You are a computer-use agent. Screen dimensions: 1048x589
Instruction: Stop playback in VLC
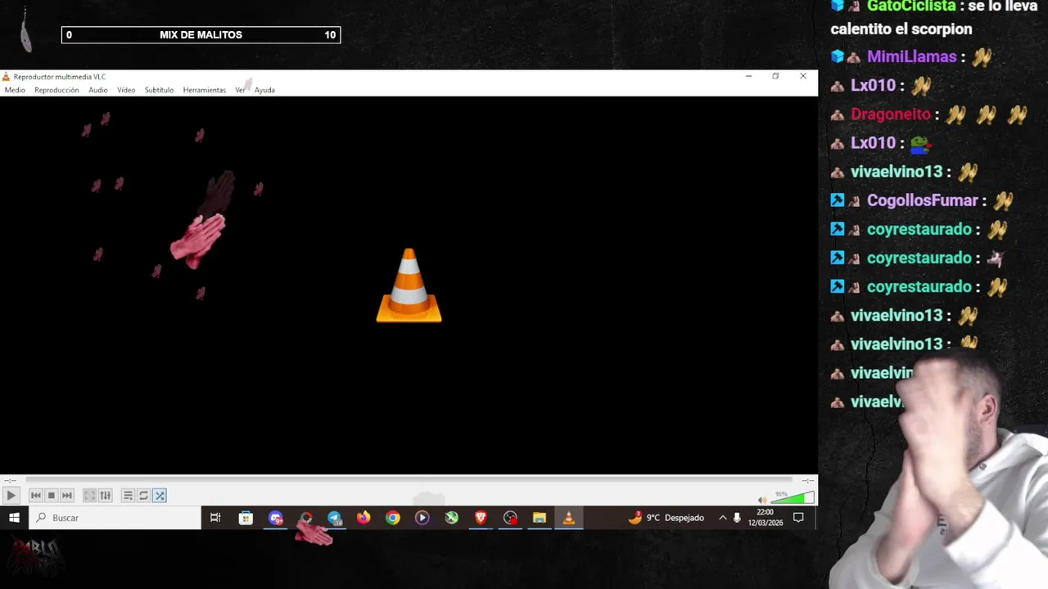tap(51, 496)
